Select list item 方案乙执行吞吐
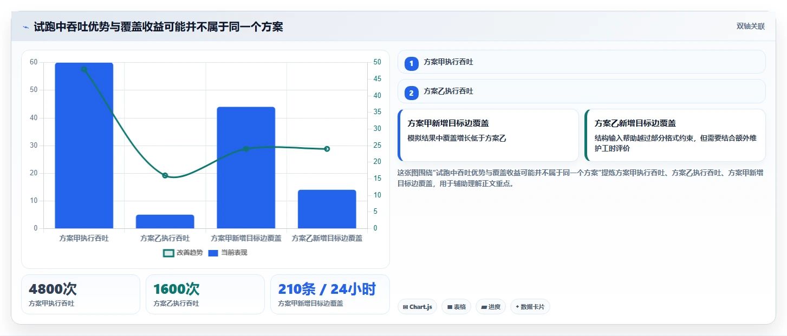This screenshot has height=336, width=787. tap(581, 91)
